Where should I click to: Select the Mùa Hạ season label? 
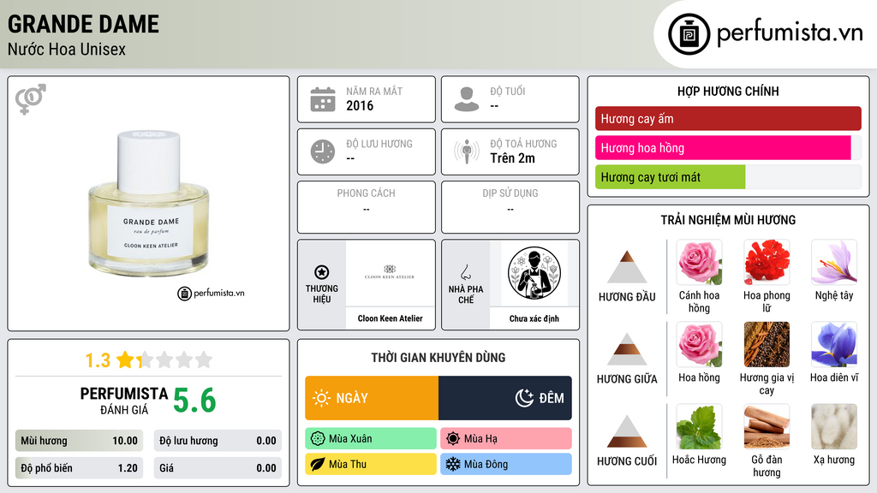pos(480,439)
